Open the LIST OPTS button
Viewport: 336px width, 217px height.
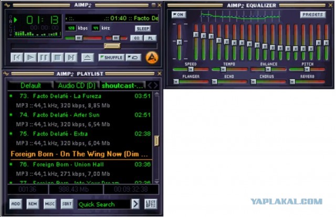tap(151, 204)
